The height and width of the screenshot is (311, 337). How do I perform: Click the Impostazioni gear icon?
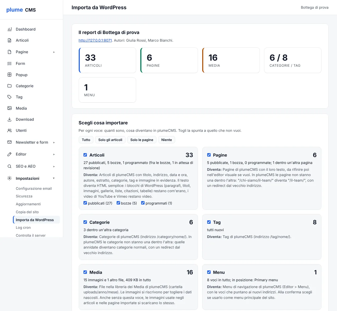(9, 178)
